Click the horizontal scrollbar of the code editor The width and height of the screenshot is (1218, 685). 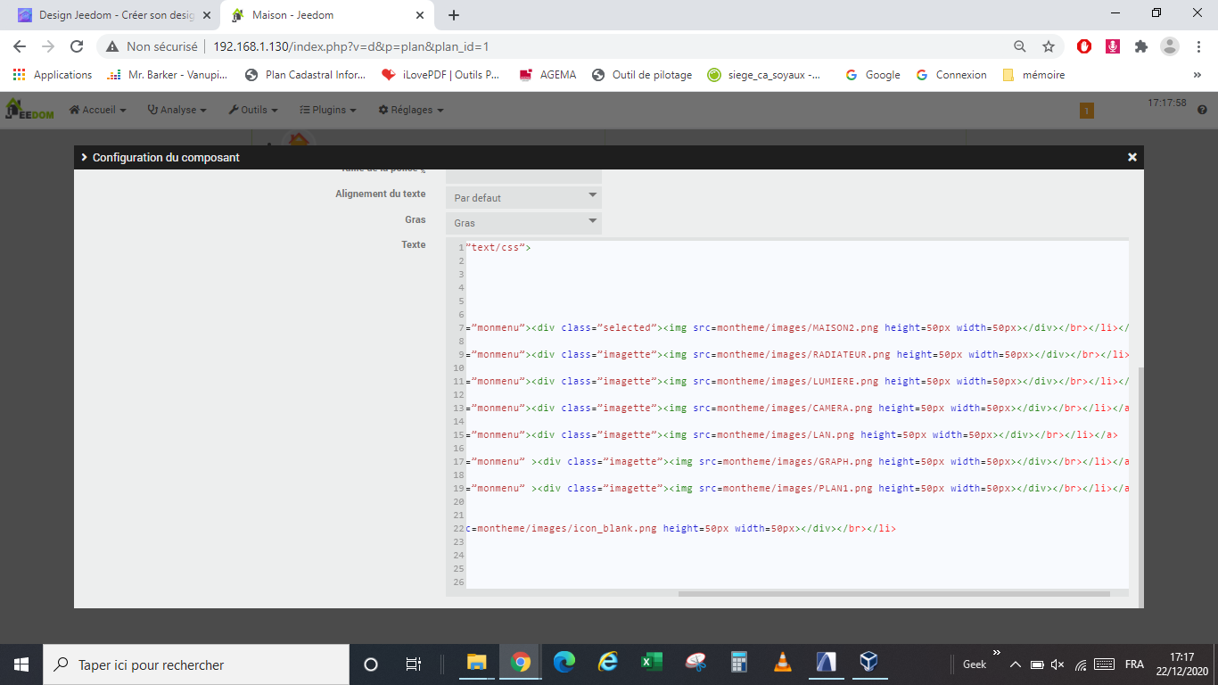(893, 593)
